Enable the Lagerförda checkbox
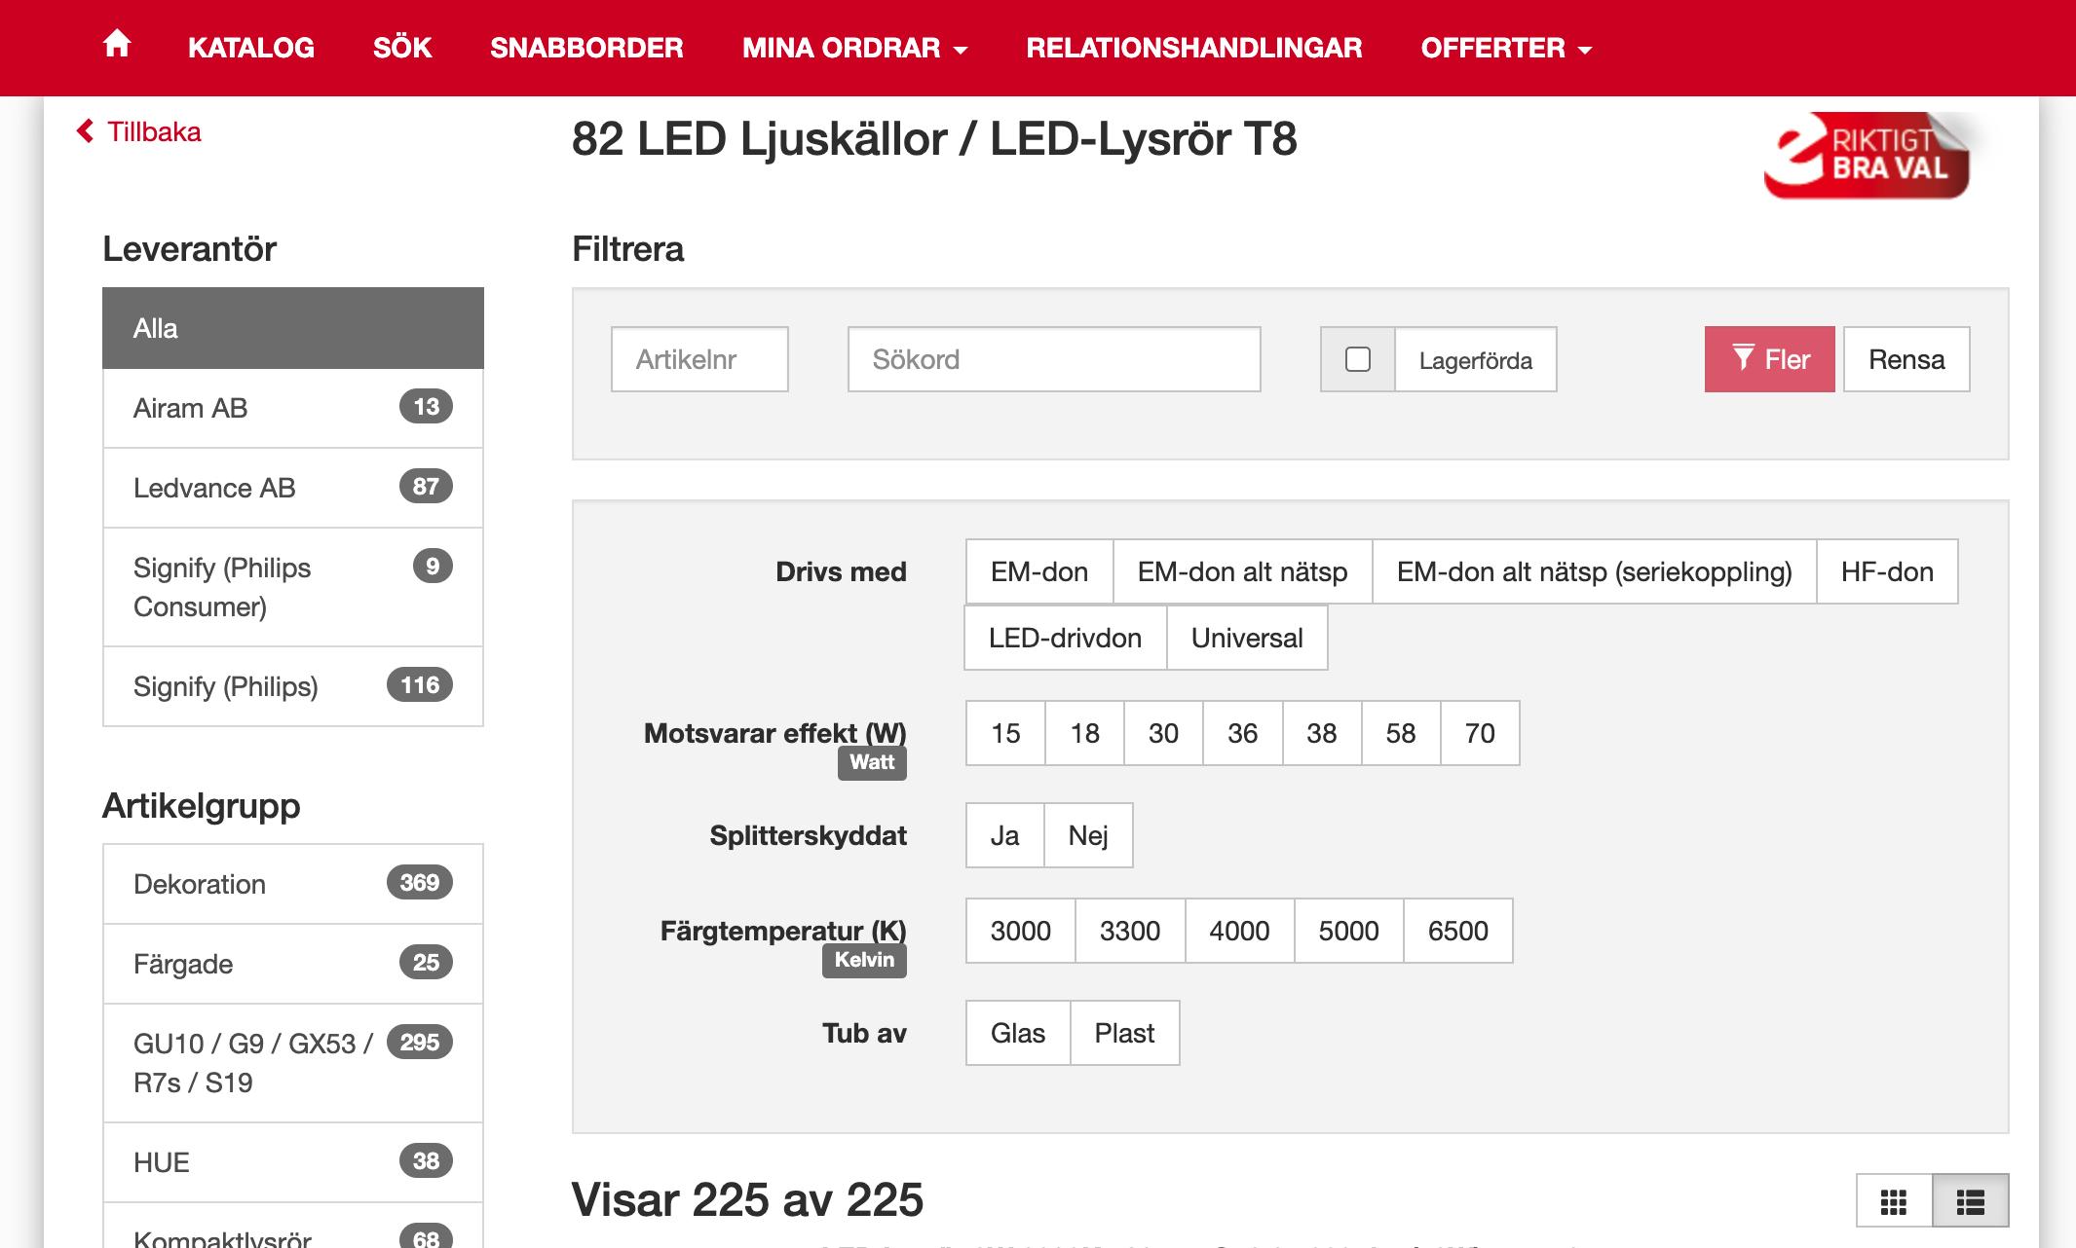This screenshot has height=1248, width=2076. 1357,359
